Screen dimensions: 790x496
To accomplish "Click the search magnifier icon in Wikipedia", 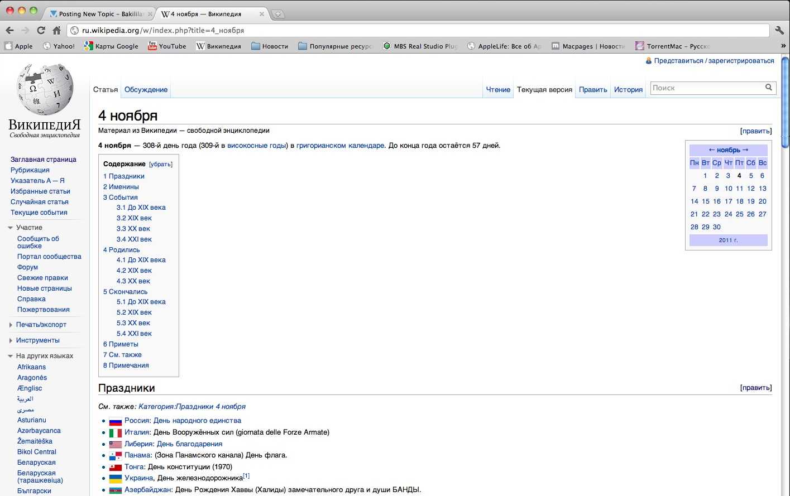I will 769,88.
